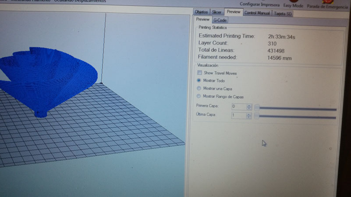Image resolution: width=351 pixels, height=197 pixels.
Task: Adjust the Última Capa stepper arrows
Action: coord(249,116)
